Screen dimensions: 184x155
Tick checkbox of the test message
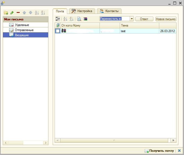(x=58, y=31)
